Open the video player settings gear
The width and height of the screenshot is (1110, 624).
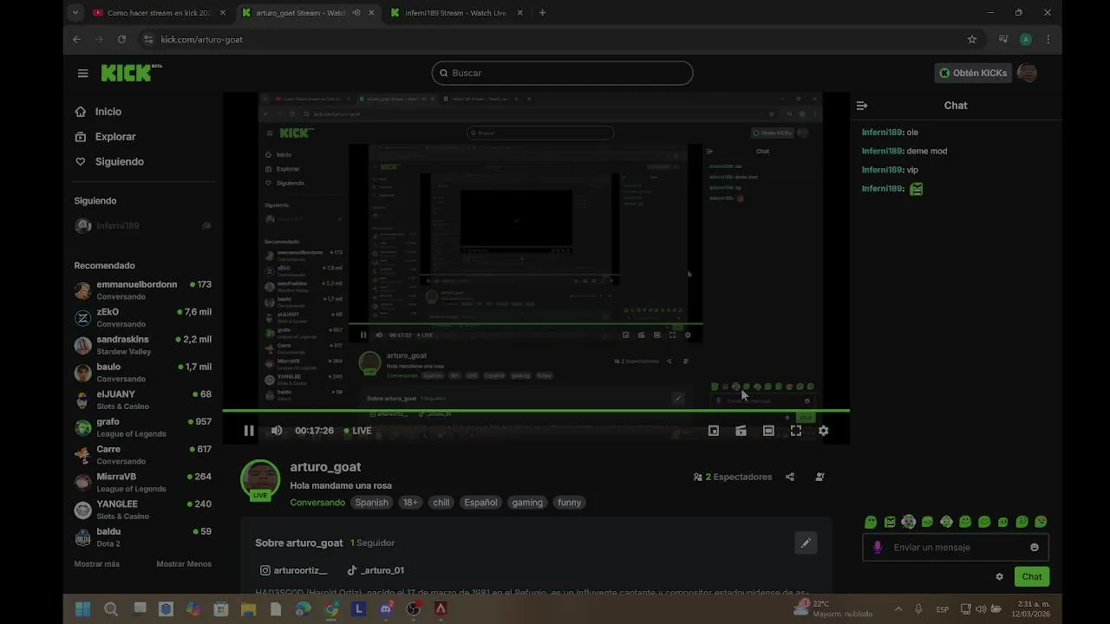823,431
